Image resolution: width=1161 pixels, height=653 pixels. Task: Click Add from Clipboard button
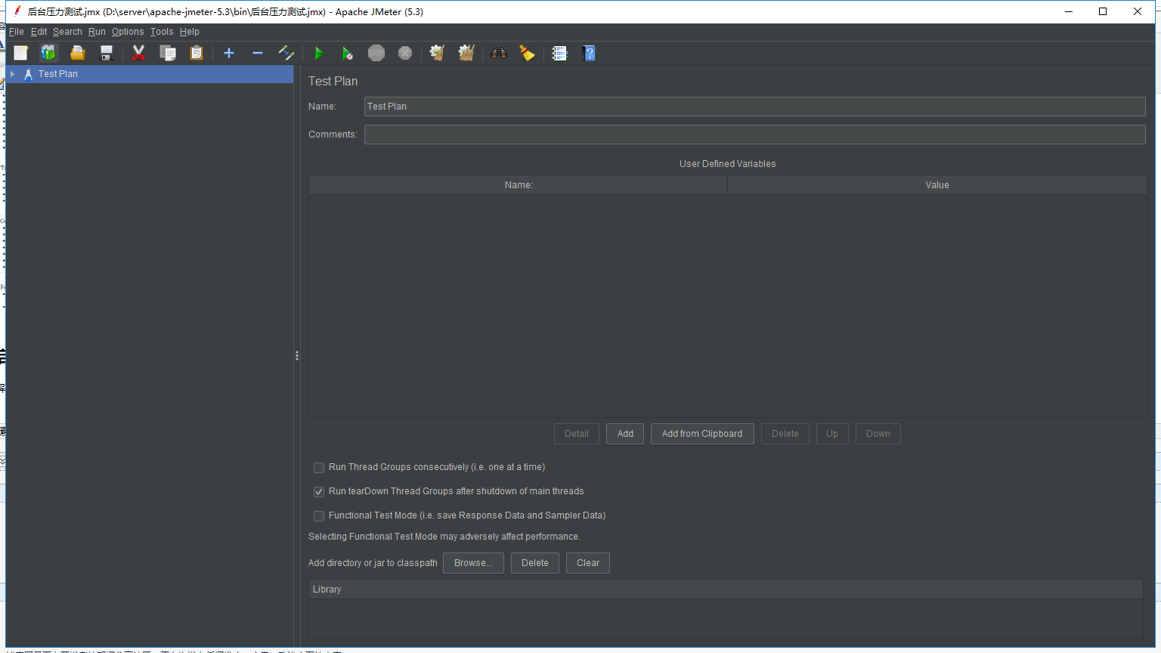coord(702,434)
